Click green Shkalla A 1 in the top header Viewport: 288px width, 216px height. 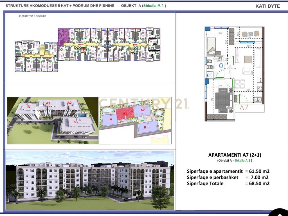(x=153, y=6)
